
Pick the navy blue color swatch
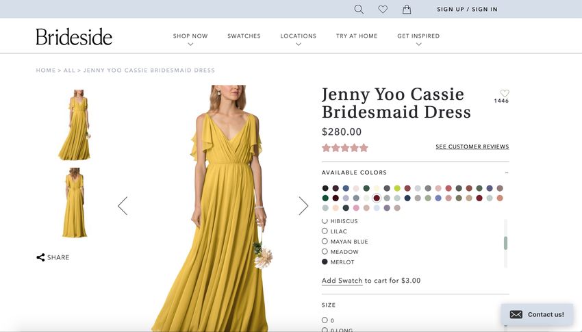tap(407, 198)
